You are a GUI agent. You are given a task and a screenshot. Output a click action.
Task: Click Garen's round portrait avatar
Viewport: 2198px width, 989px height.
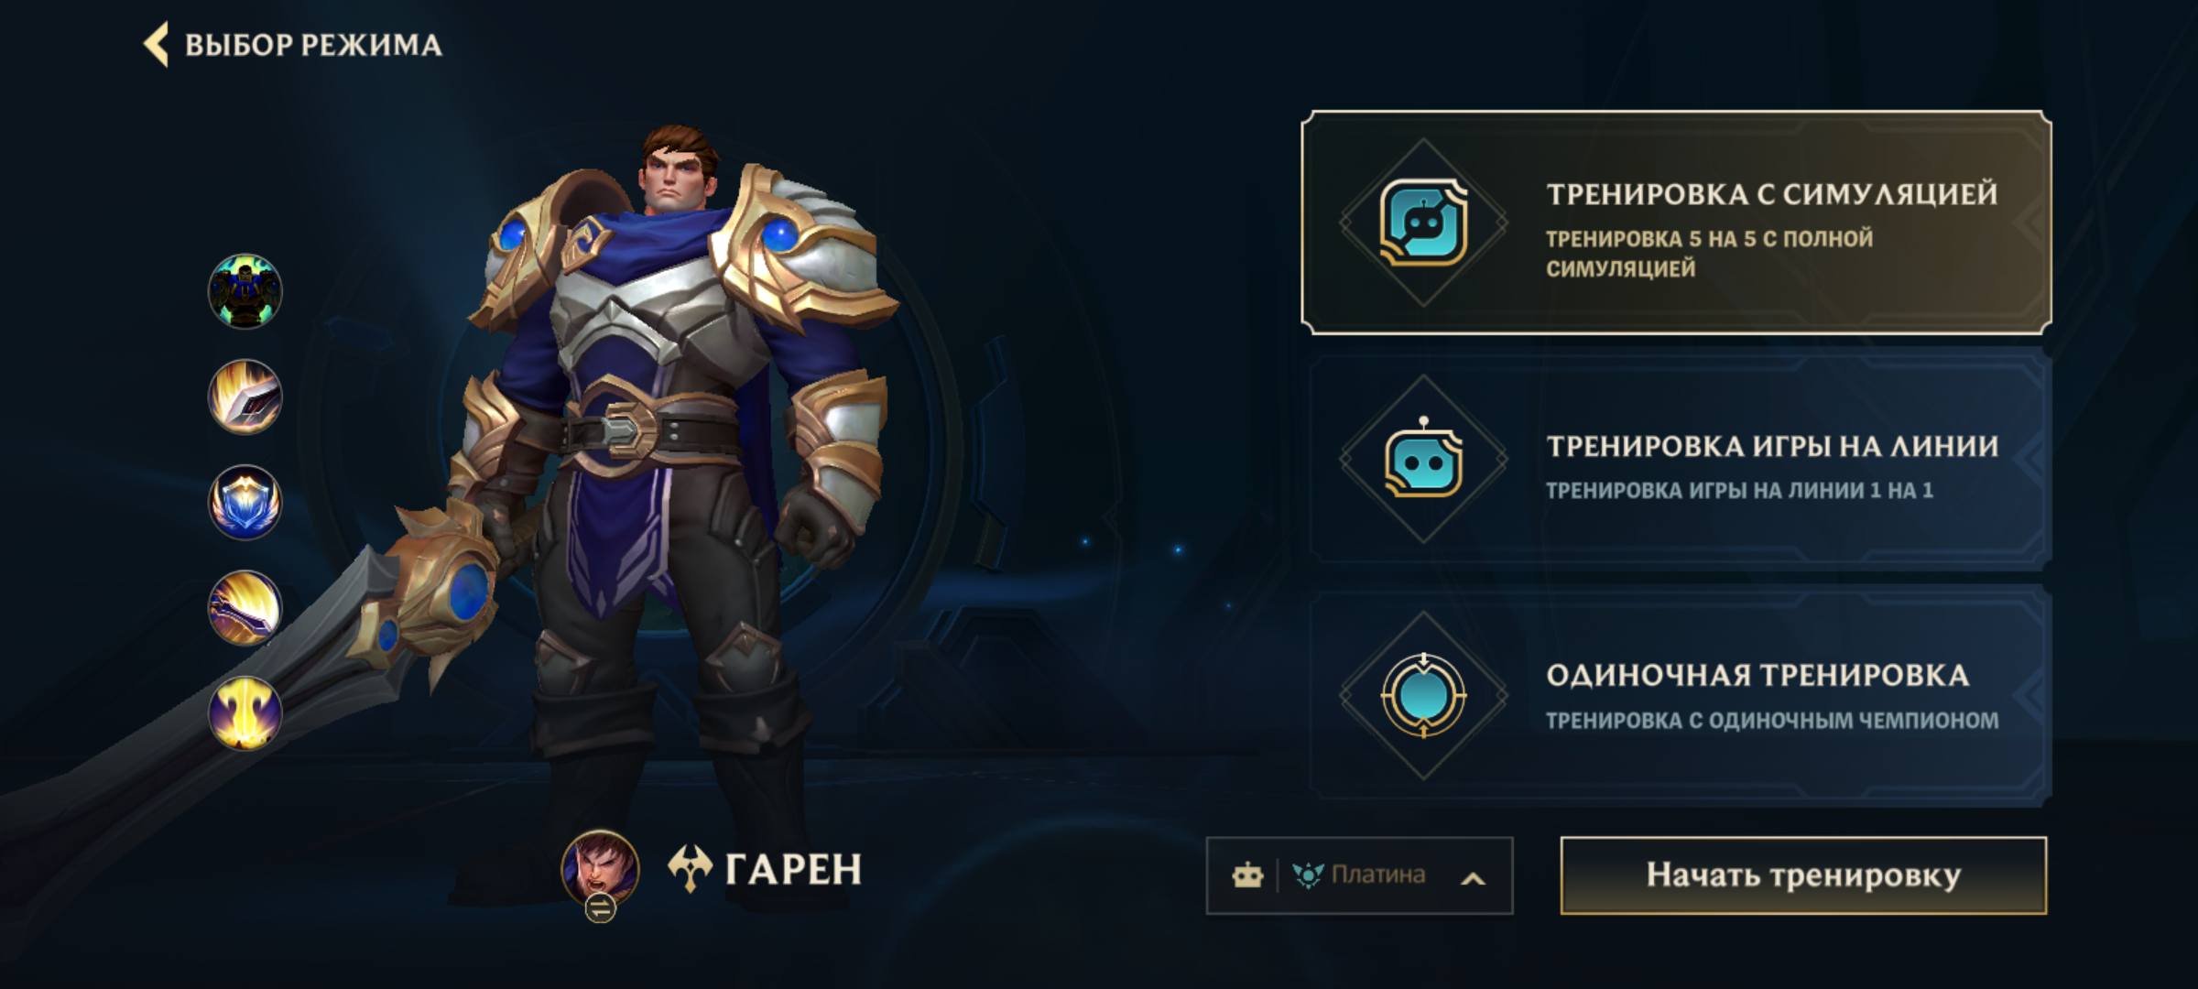point(600,866)
